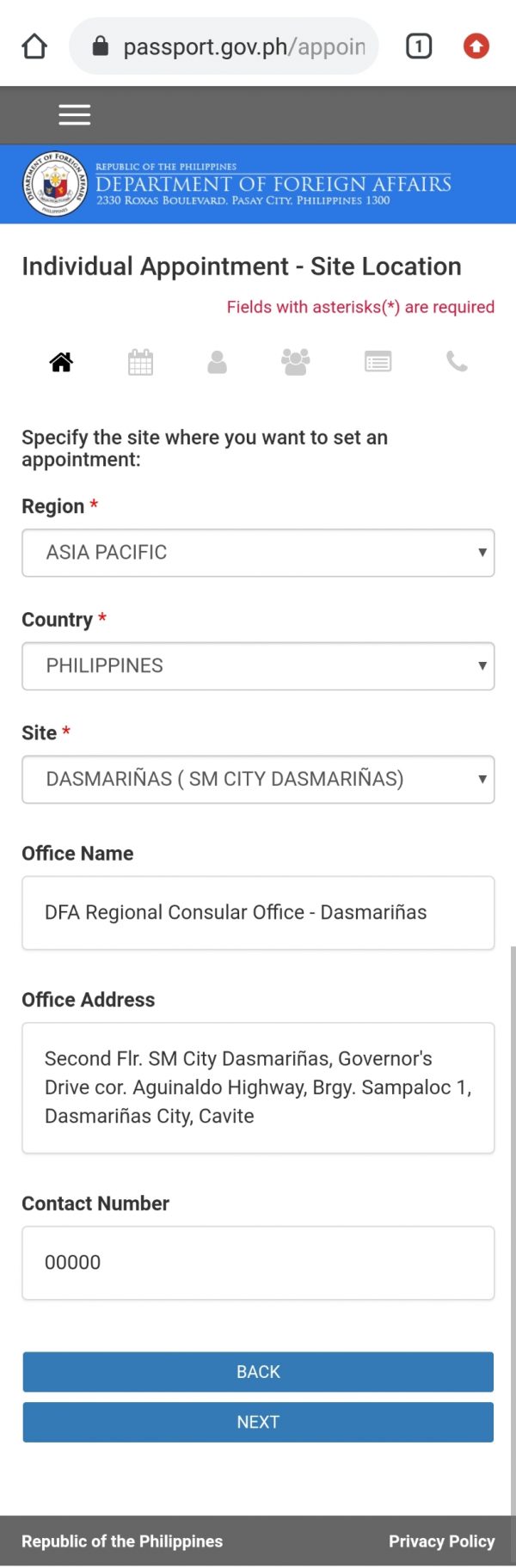This screenshot has height=1568, width=516.
Task: Expand the Country dropdown set to PHILIPPINES
Action: [x=258, y=666]
